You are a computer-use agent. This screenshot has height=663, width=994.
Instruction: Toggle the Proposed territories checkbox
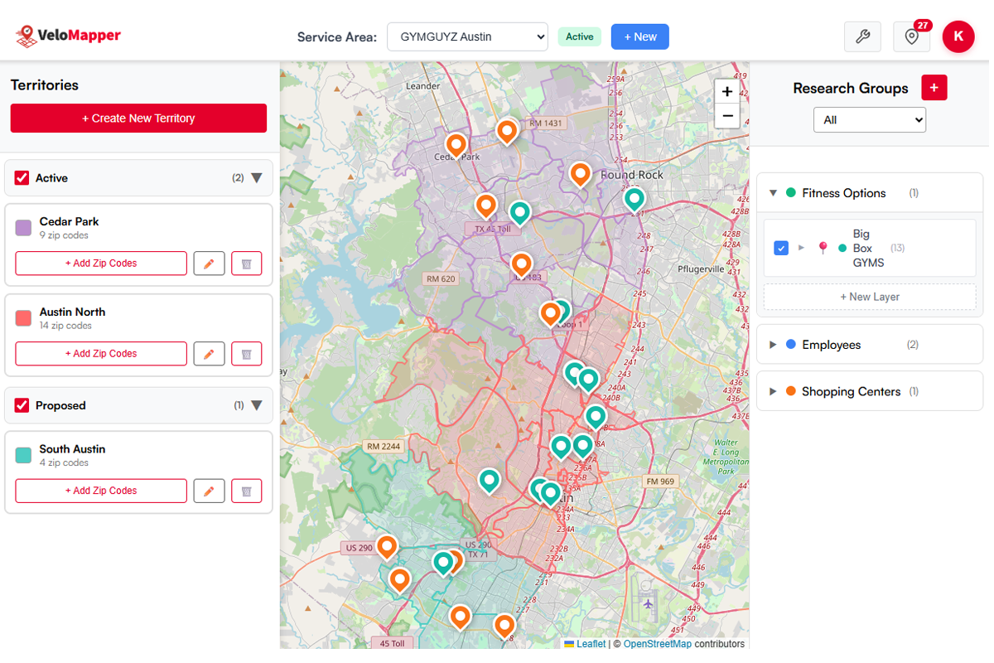(22, 405)
